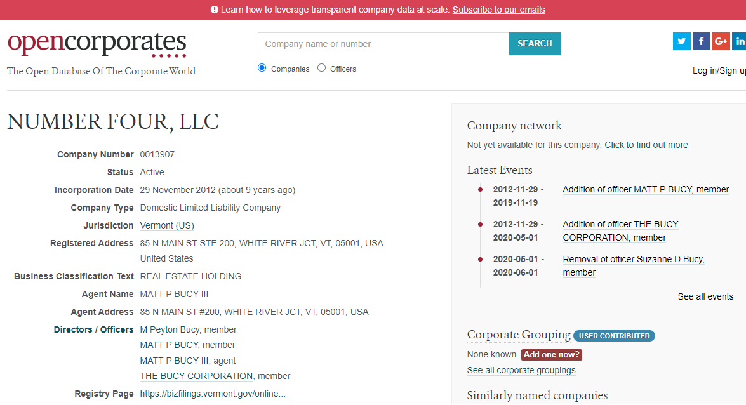The image size is (746, 405).
Task: Follow the Subscribe to our emails link
Action: tap(498, 10)
